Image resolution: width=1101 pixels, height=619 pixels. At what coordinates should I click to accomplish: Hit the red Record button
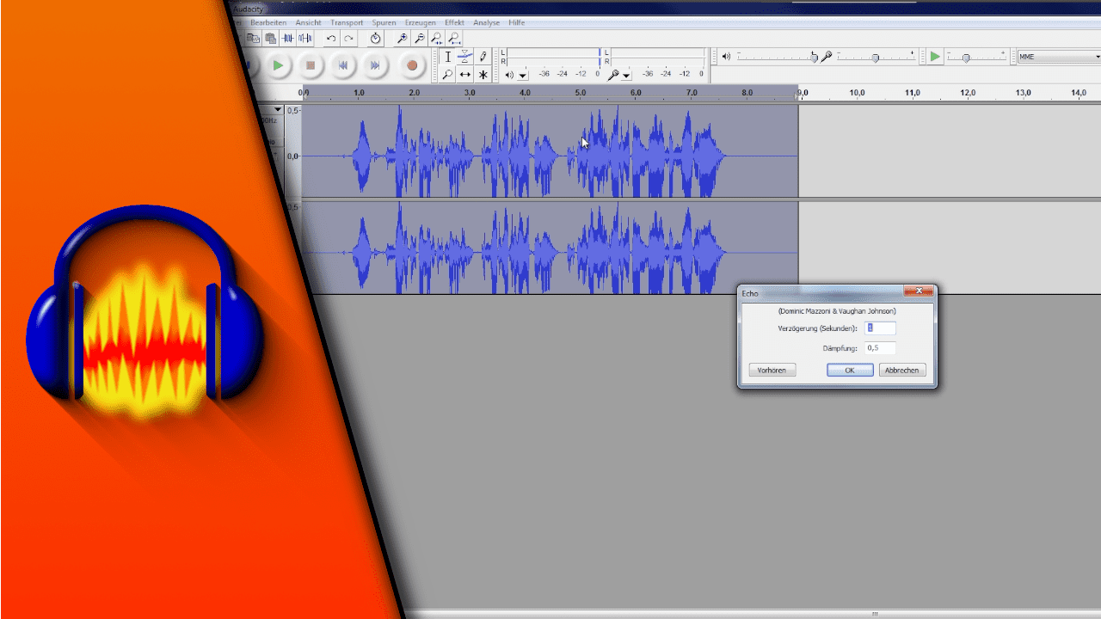(412, 65)
